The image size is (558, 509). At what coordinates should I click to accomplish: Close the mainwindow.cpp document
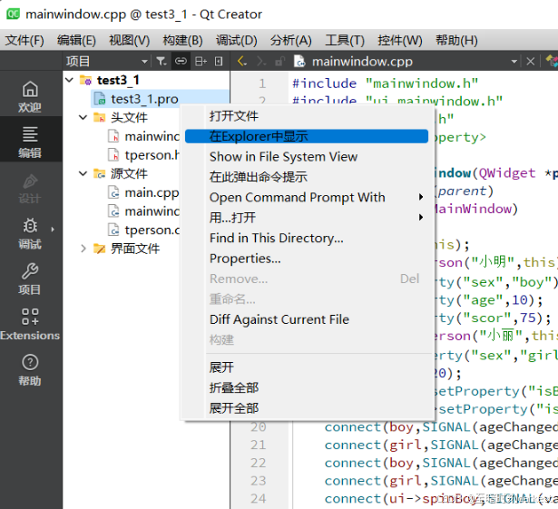pyautogui.click(x=530, y=62)
